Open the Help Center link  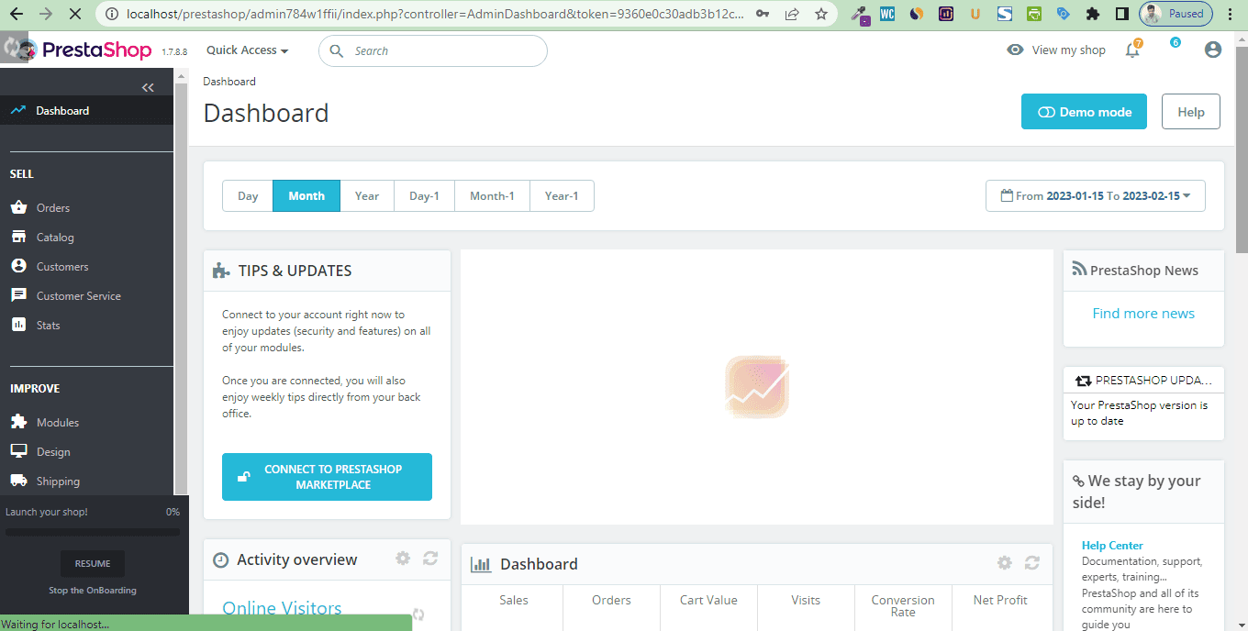(1112, 546)
